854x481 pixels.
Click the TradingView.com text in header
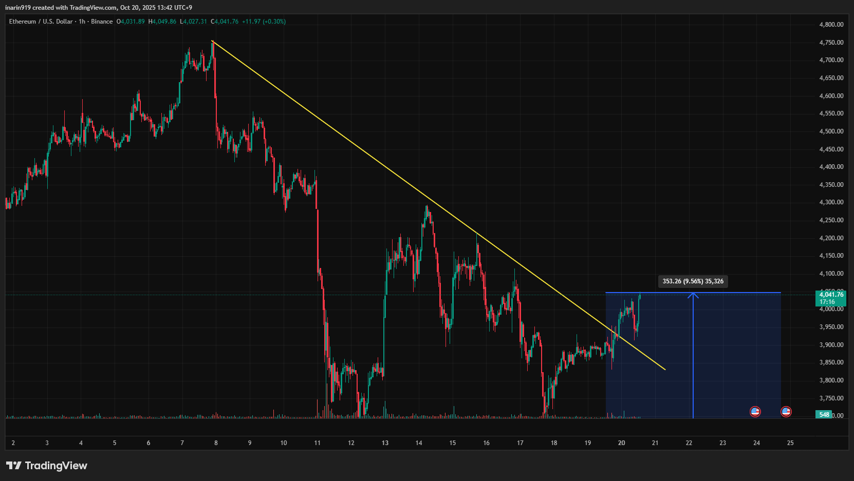pyautogui.click(x=93, y=8)
